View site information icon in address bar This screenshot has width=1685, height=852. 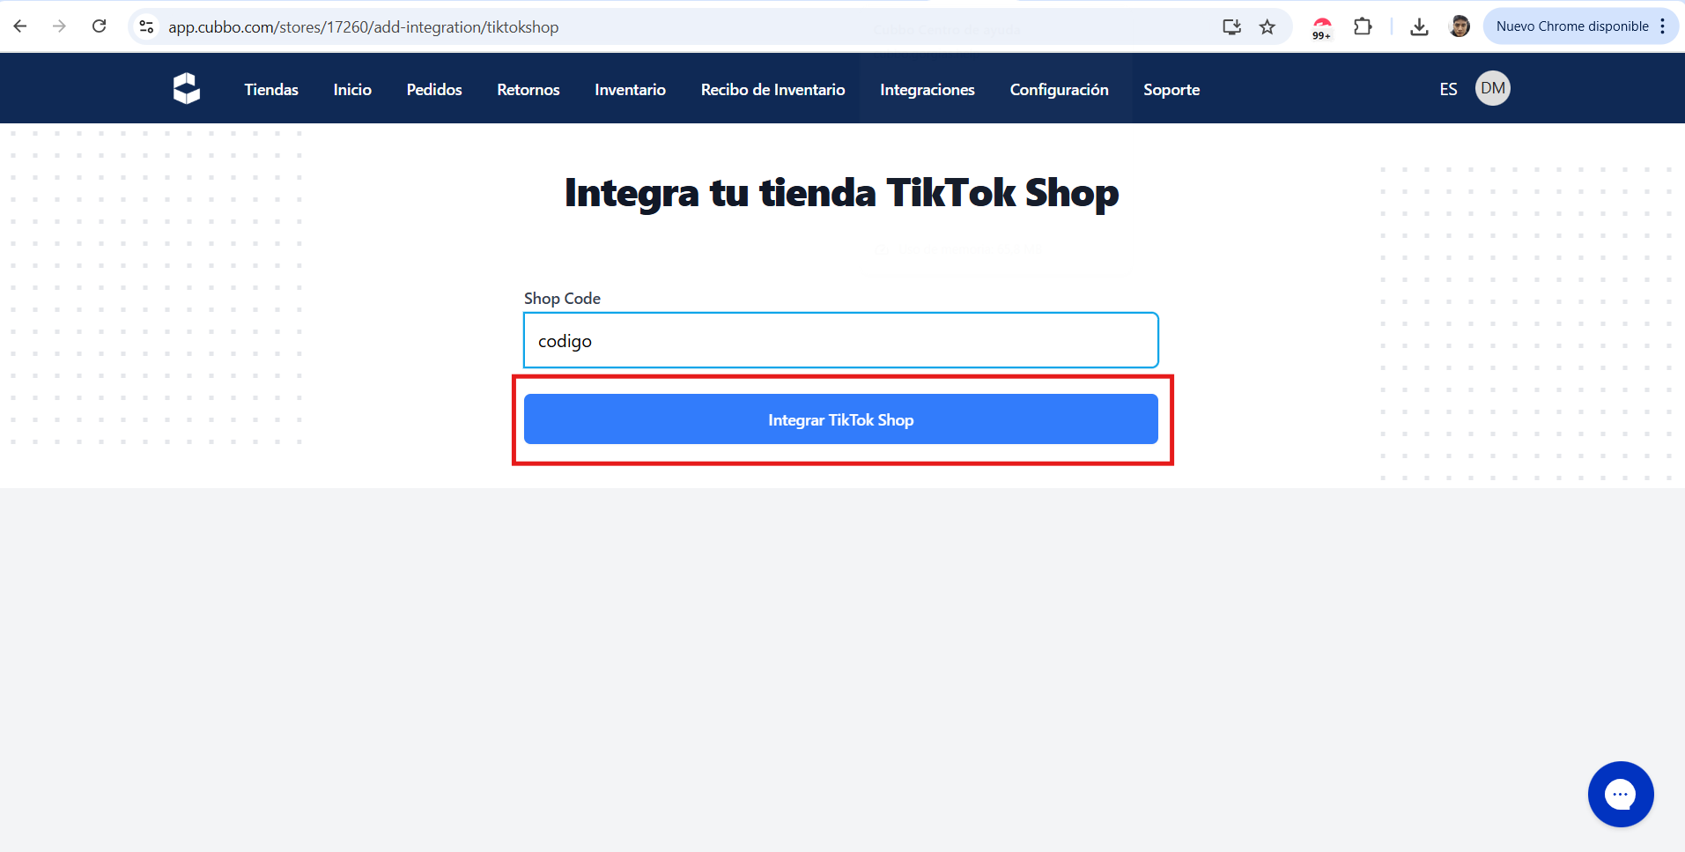tap(147, 26)
